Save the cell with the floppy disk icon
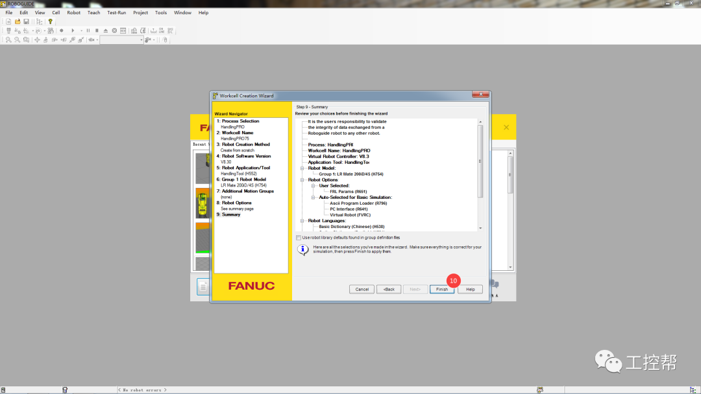This screenshot has height=394, width=701. pyautogui.click(x=27, y=21)
